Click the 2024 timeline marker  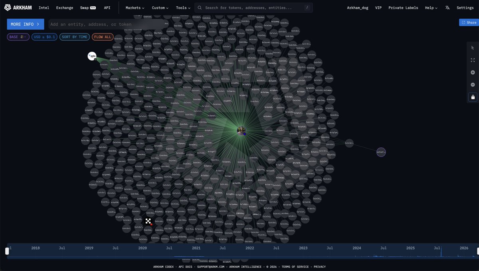[356, 248]
